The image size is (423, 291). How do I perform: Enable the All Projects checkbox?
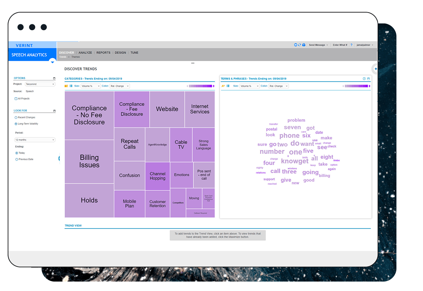[x=16, y=99]
